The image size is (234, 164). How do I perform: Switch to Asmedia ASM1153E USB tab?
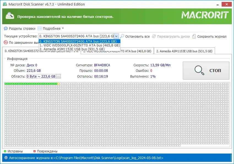184,51
